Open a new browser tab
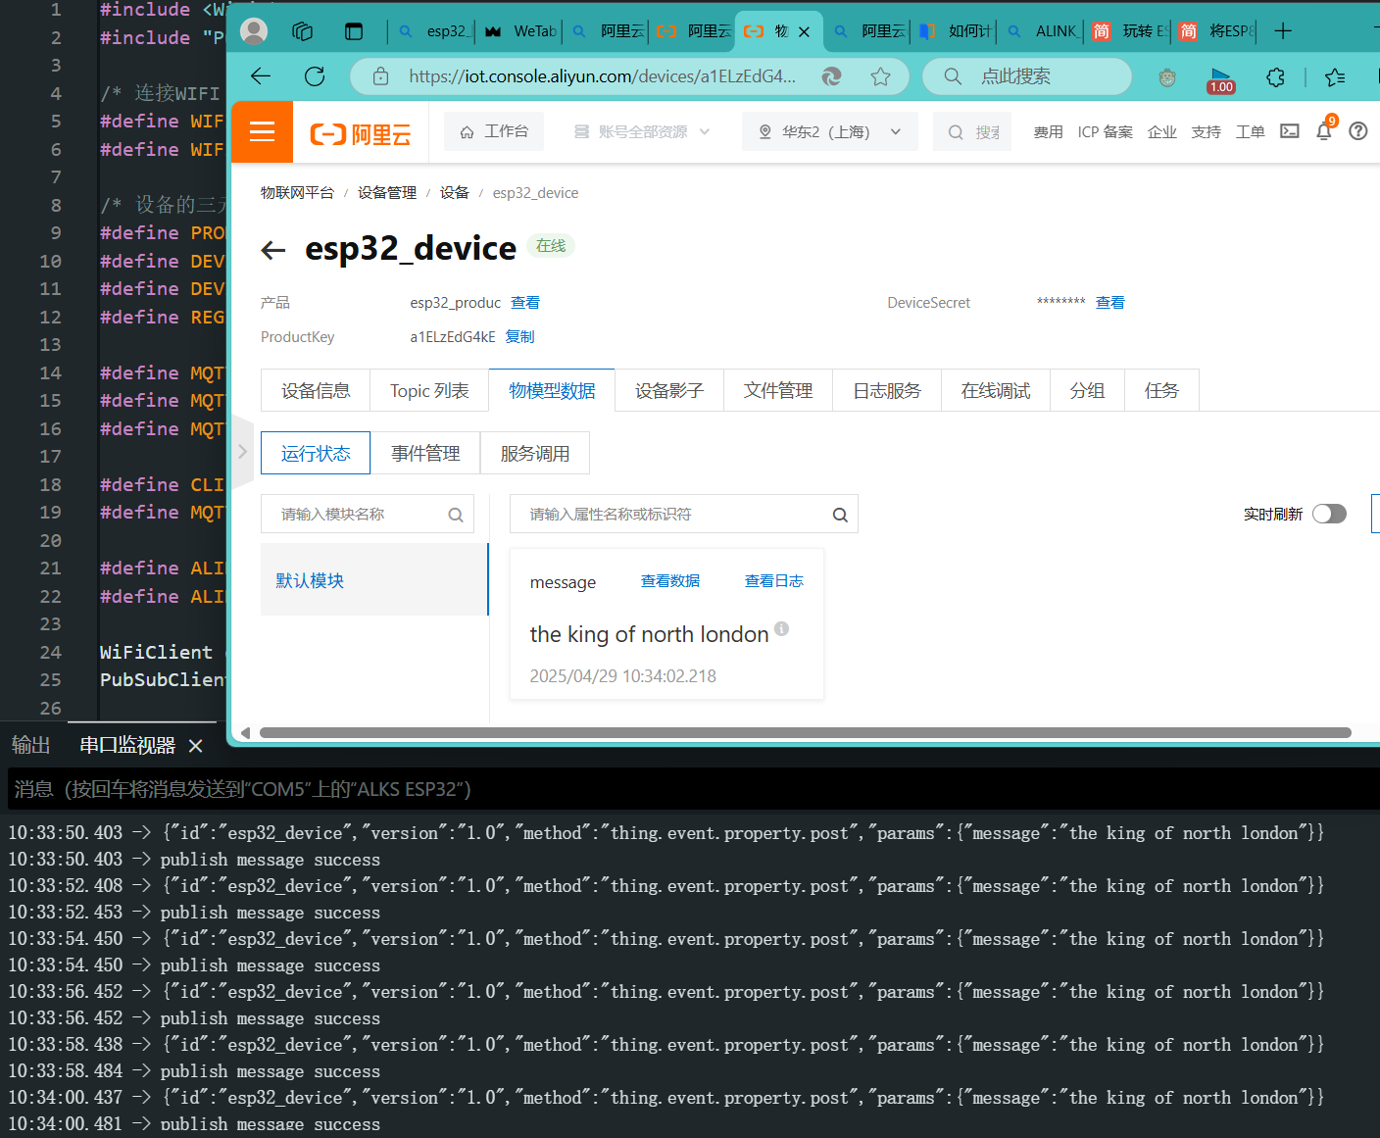The height and width of the screenshot is (1138, 1380). click(x=1283, y=31)
